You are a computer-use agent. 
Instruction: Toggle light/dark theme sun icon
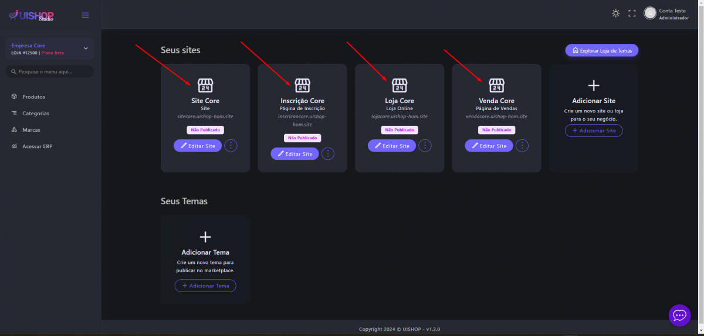(615, 13)
